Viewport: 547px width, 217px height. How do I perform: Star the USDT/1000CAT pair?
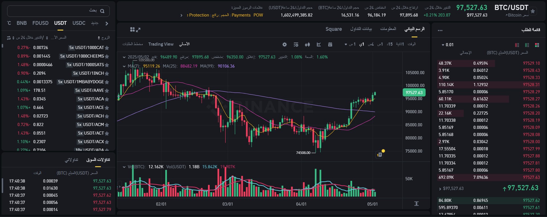point(107,48)
